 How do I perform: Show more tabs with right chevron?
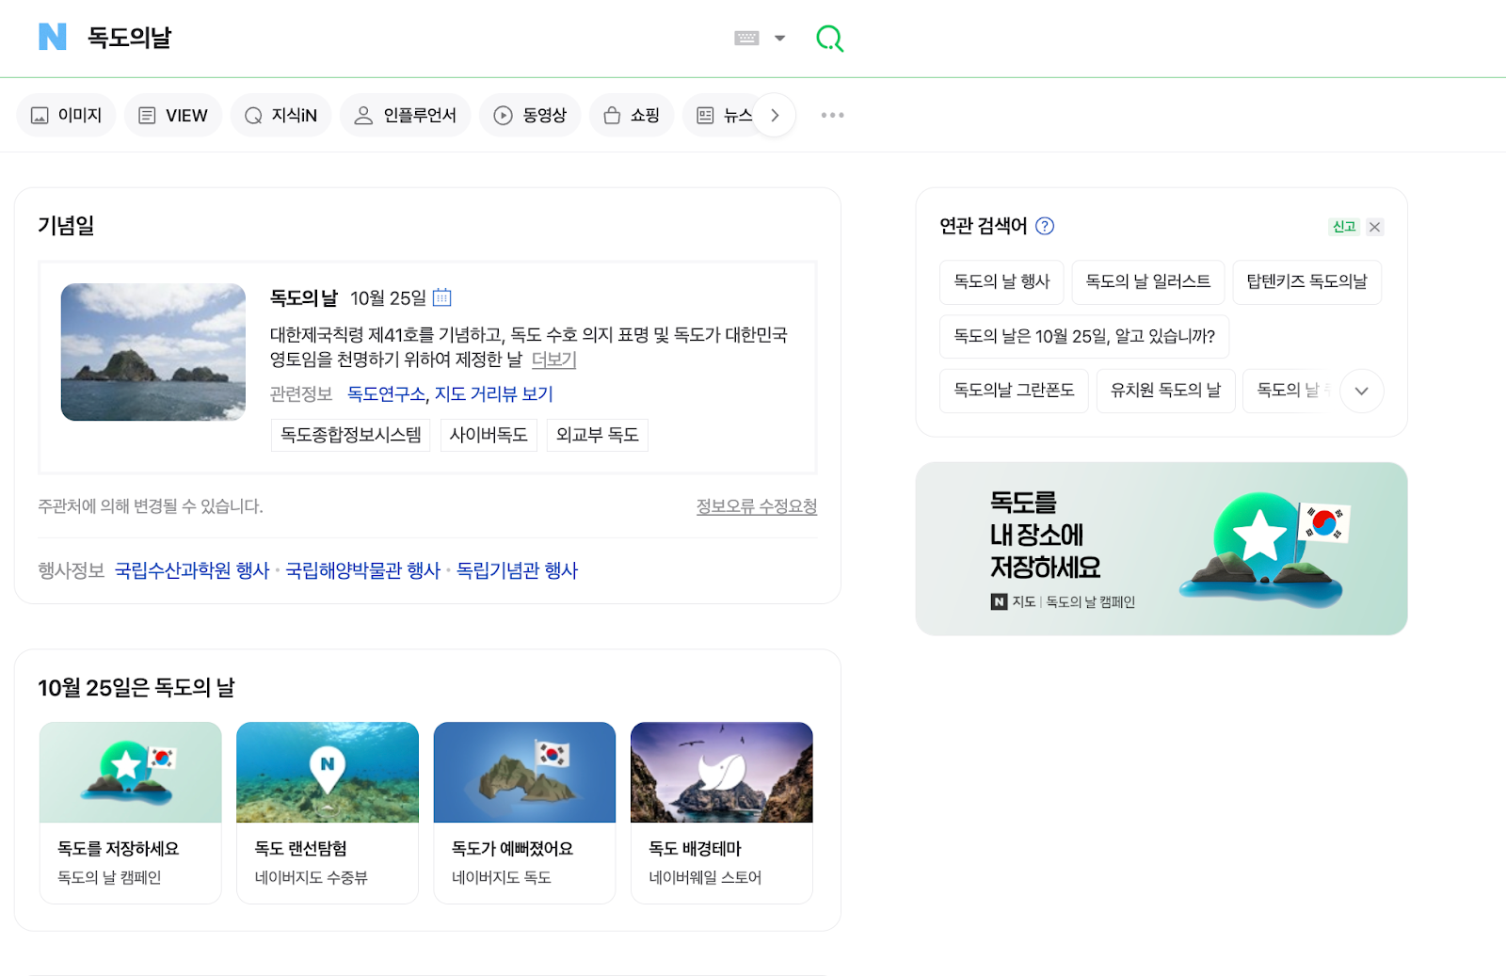pyautogui.click(x=775, y=115)
